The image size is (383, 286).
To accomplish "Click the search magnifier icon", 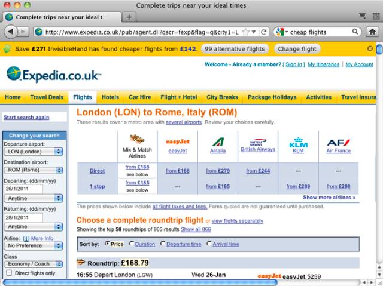I will pos(355,32).
